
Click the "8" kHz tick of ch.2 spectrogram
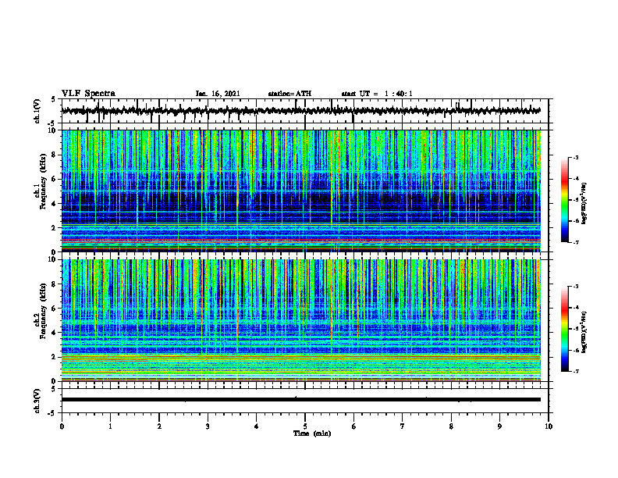coord(55,284)
